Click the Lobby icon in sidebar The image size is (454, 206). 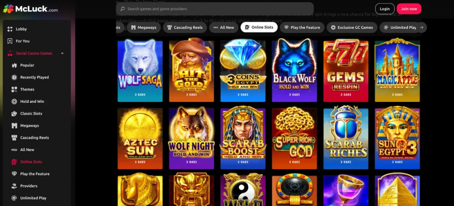[x=10, y=29]
